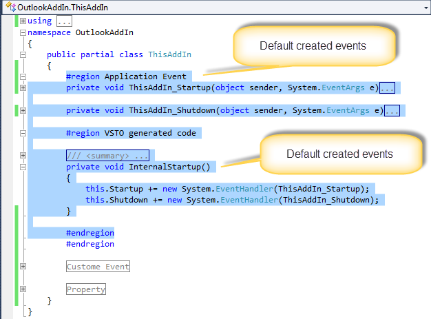Click '#region VSTO generated code' line

coord(131,133)
